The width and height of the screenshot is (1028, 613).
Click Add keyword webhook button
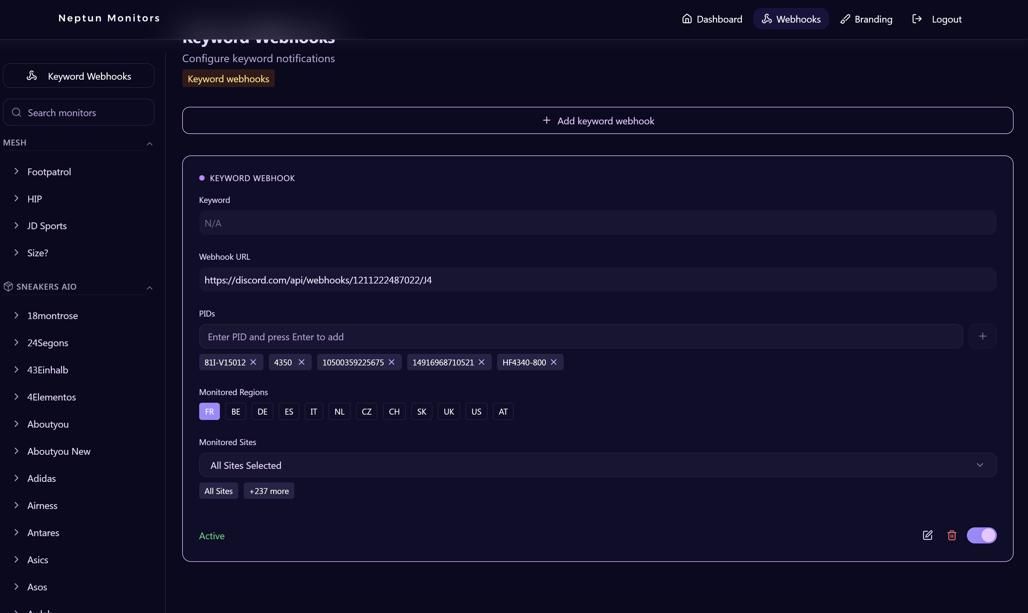pyautogui.click(x=598, y=121)
